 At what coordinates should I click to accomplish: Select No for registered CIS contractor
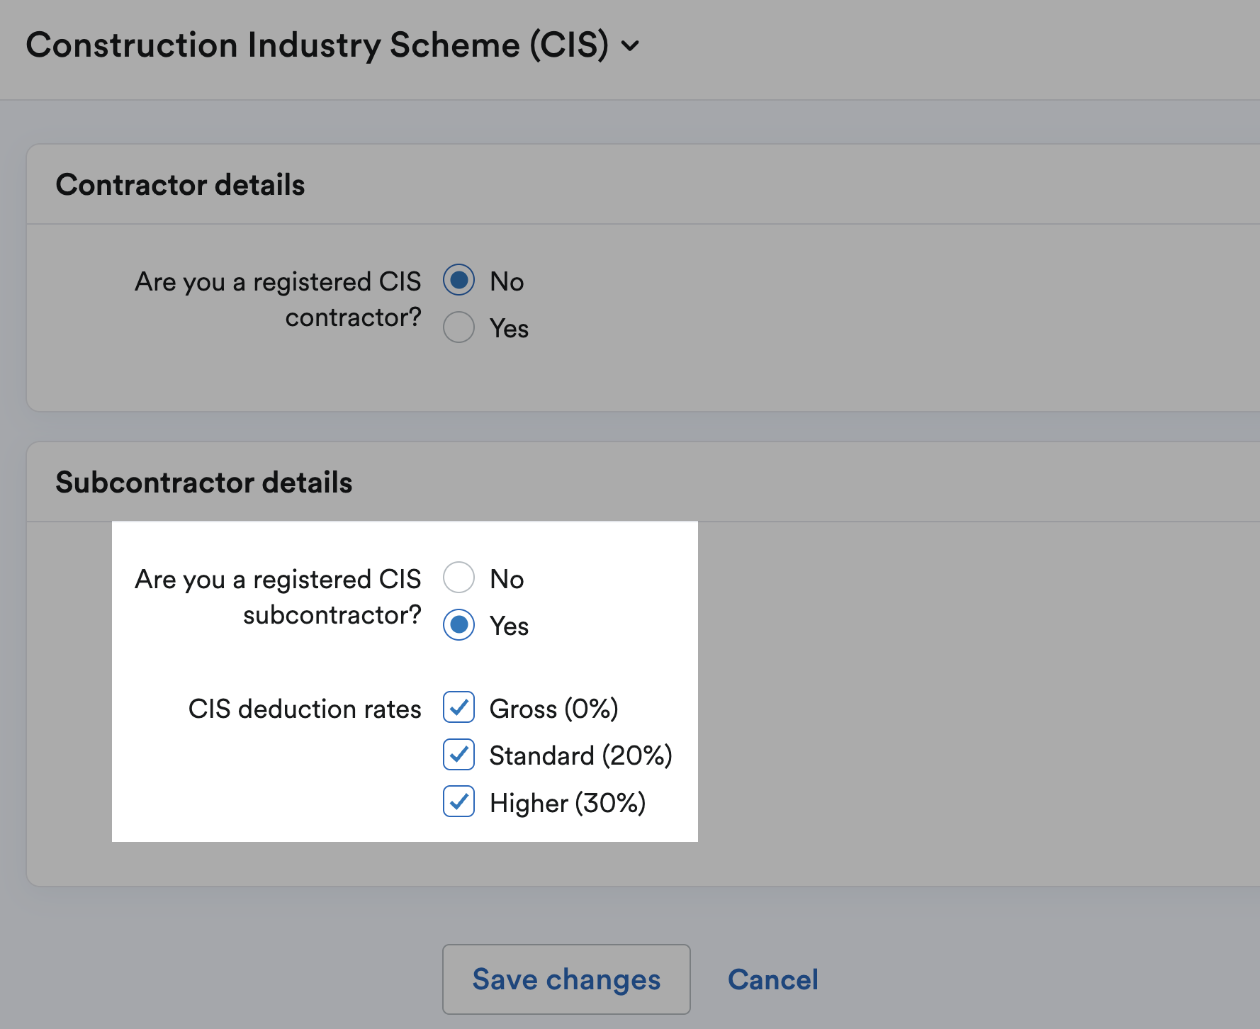pyautogui.click(x=459, y=281)
